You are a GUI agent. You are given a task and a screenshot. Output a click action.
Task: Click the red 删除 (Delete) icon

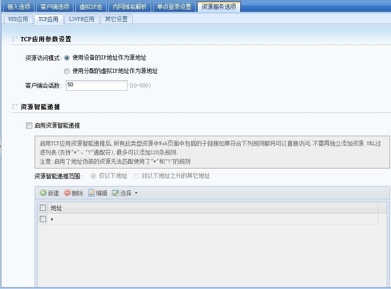[x=67, y=193]
